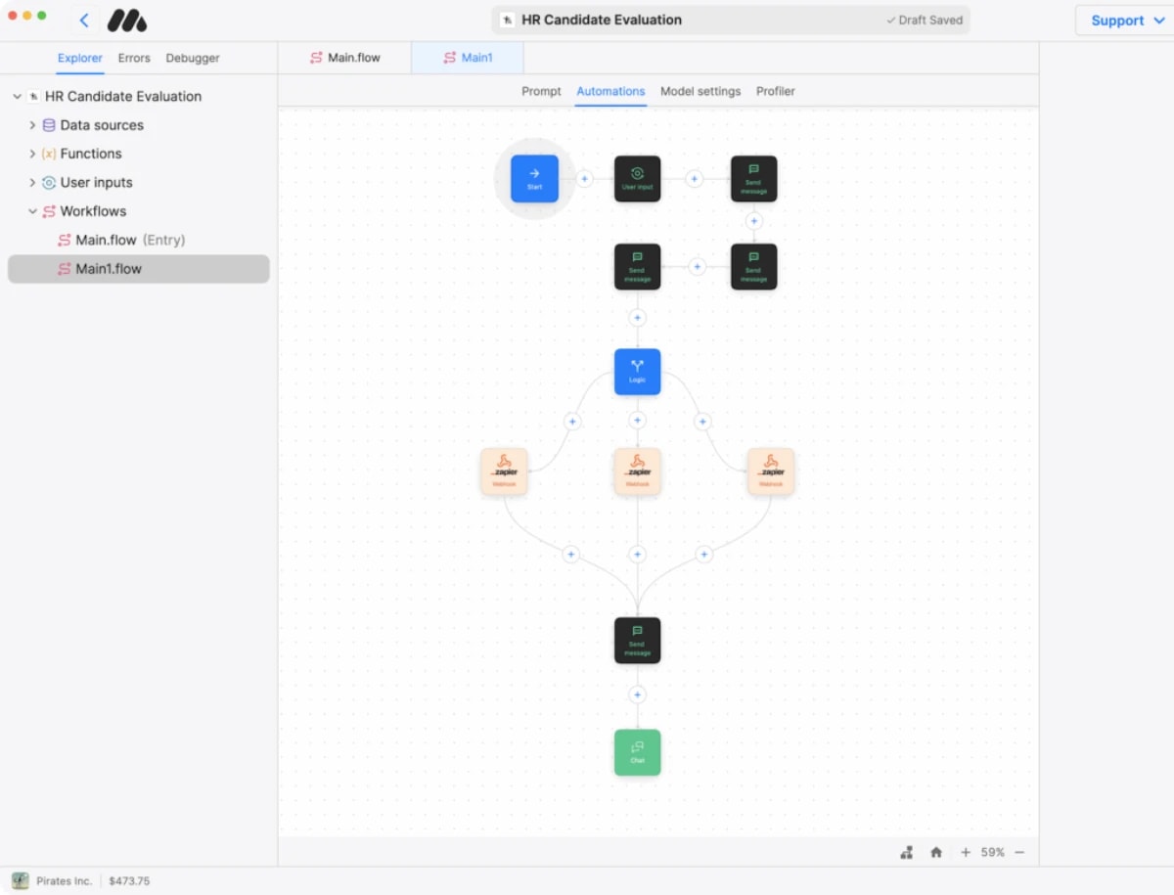Click the zoom in plus button
Screen dimensions: 1174x895
click(966, 852)
